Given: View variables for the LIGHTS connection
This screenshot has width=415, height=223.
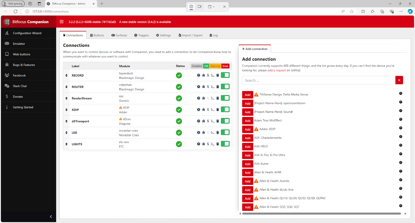Looking at the screenshot, I should [x=208, y=144].
